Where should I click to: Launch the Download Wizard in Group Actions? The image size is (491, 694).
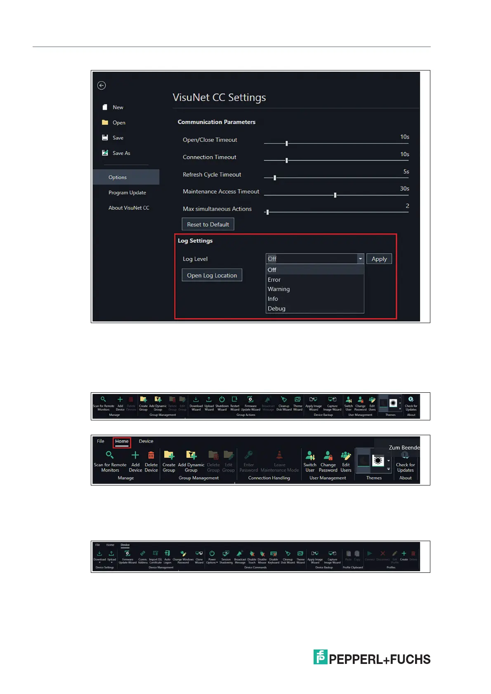pos(196,403)
